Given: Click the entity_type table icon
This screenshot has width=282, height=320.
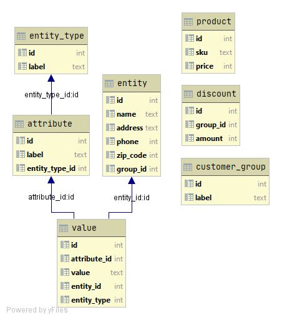Looking at the screenshot, I should tap(21, 36).
